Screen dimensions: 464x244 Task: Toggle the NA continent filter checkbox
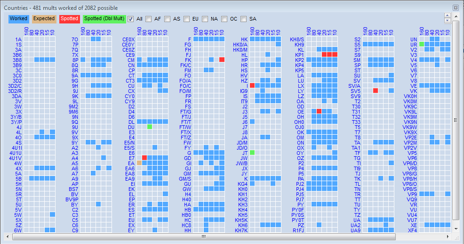(x=205, y=19)
